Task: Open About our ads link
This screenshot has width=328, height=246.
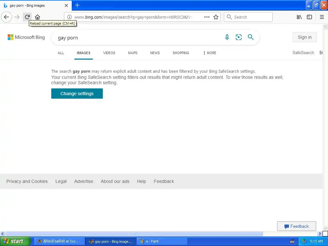Action: click(x=115, y=181)
